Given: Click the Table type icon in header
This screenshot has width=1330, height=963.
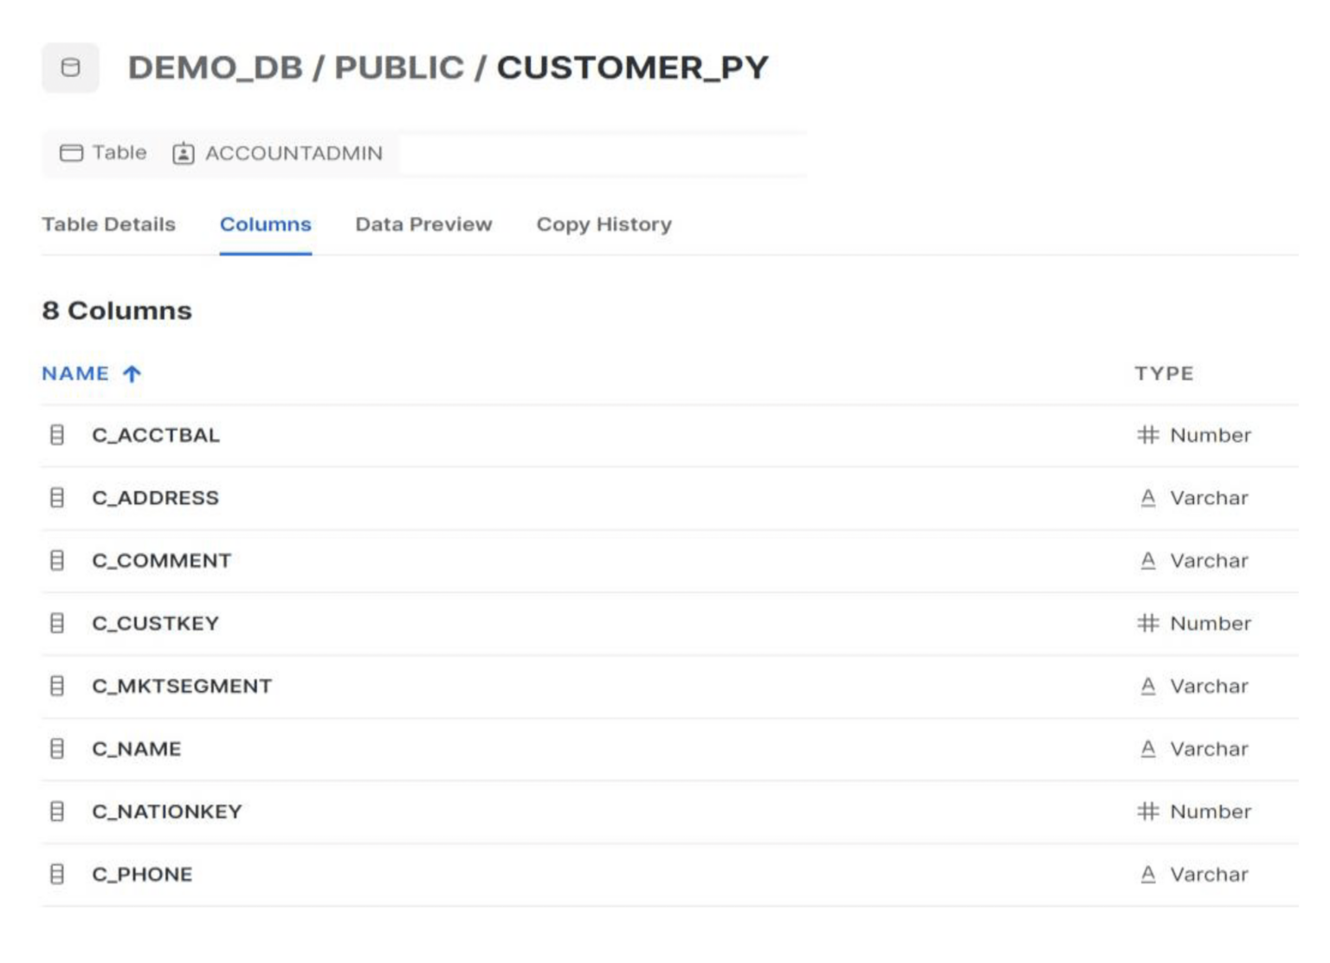Looking at the screenshot, I should (71, 153).
